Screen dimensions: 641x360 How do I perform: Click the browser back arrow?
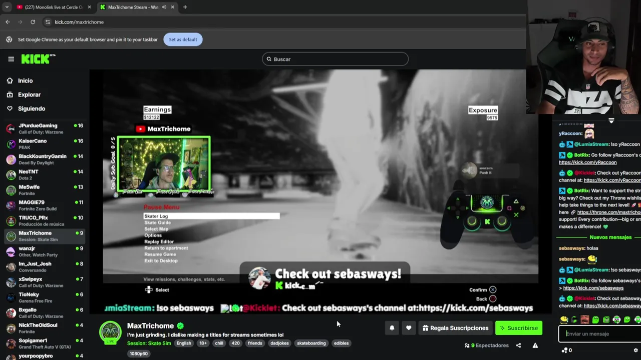(x=8, y=22)
